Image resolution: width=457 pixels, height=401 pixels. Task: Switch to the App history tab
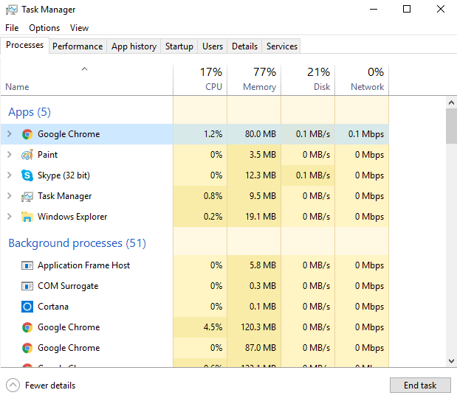134,46
